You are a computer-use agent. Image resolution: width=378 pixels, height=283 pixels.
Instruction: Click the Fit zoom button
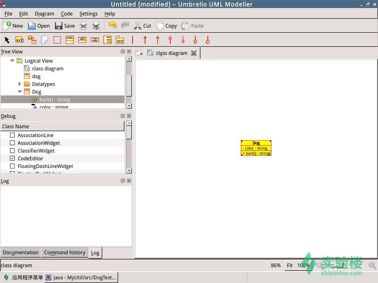pos(289,265)
